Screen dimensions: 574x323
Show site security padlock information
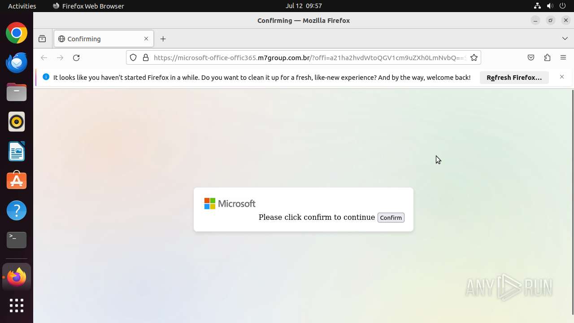tap(145, 58)
